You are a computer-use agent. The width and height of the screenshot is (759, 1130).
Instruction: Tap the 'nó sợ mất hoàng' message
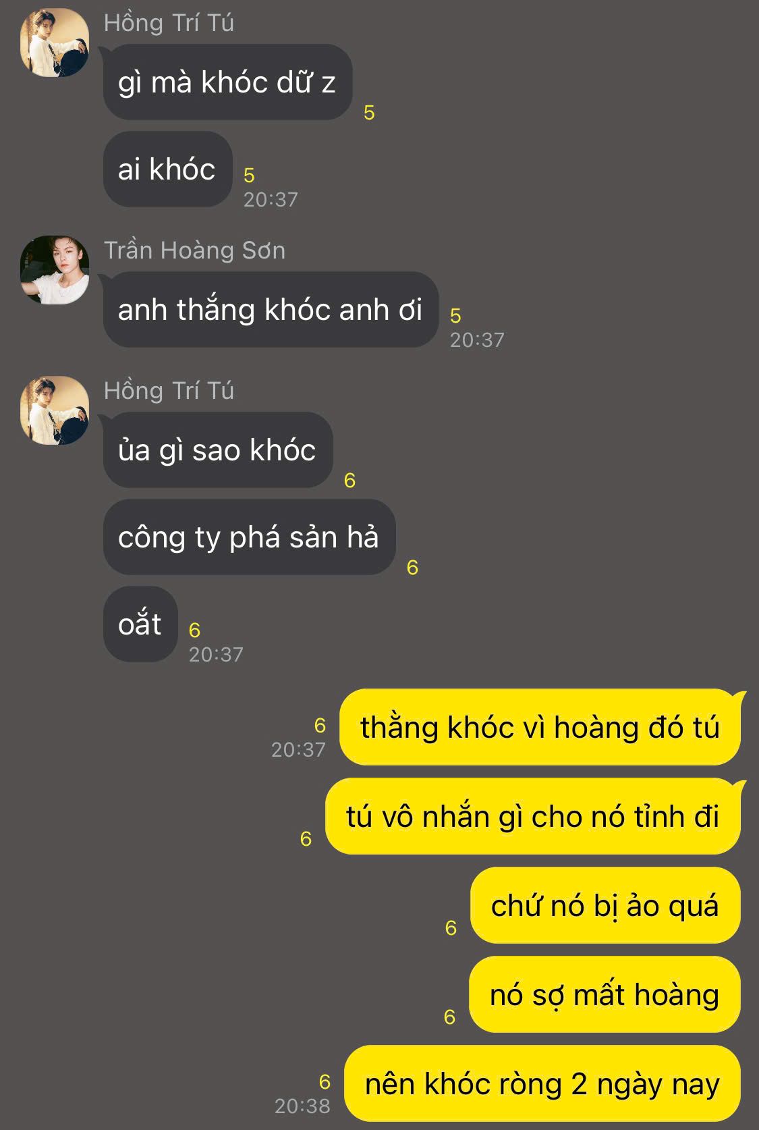(605, 994)
